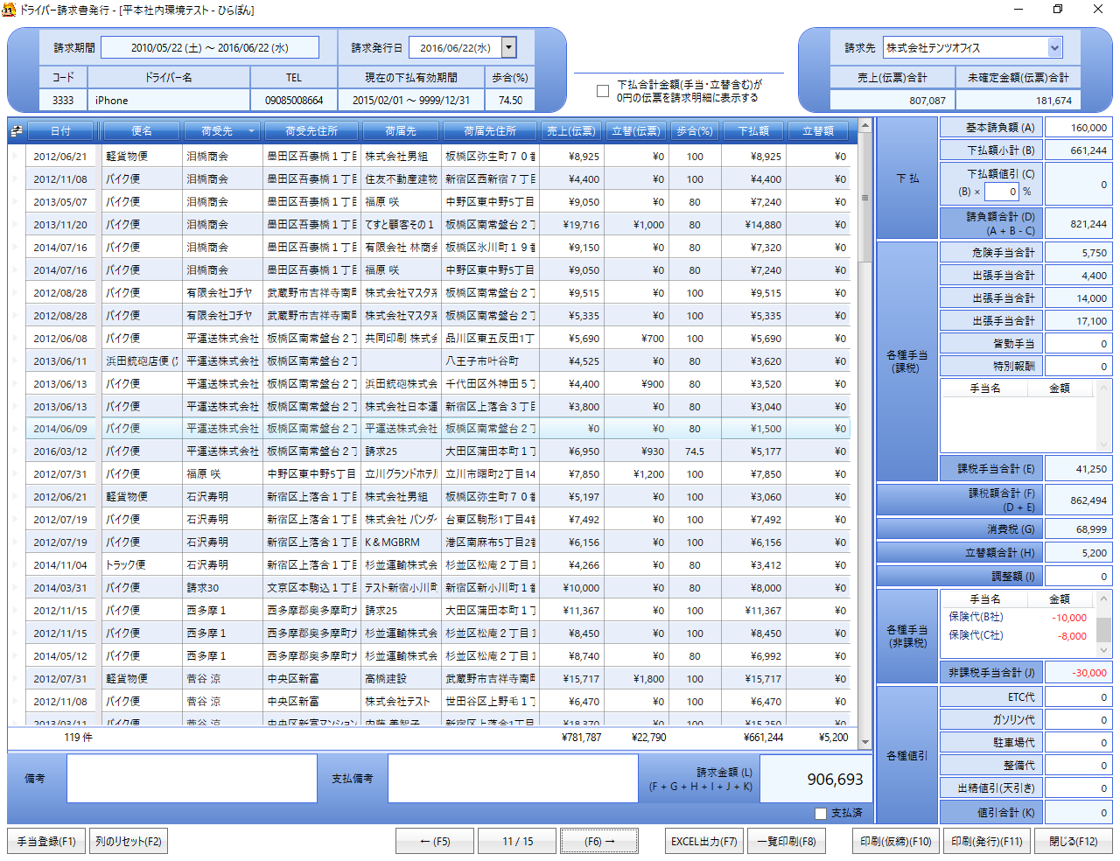Open the 荷受先 column filter arrow
The width and height of the screenshot is (1120, 861).
[x=252, y=131]
